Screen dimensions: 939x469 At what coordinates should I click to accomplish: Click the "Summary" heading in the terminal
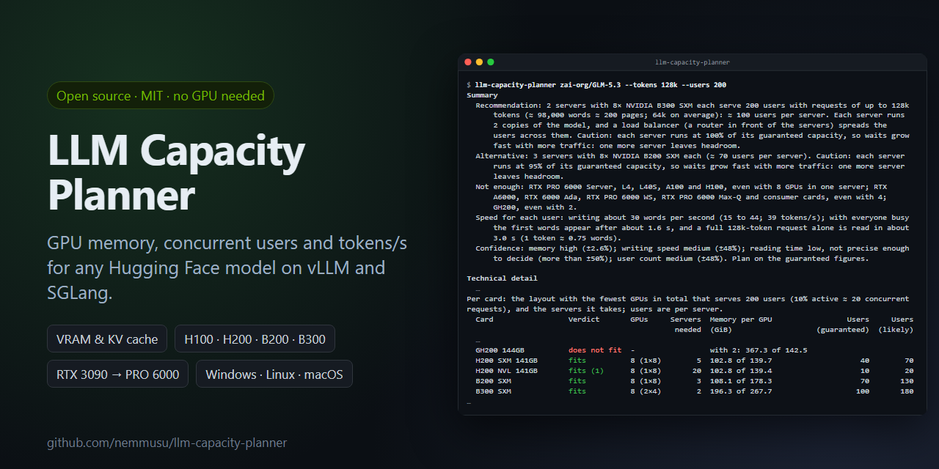pyautogui.click(x=482, y=95)
